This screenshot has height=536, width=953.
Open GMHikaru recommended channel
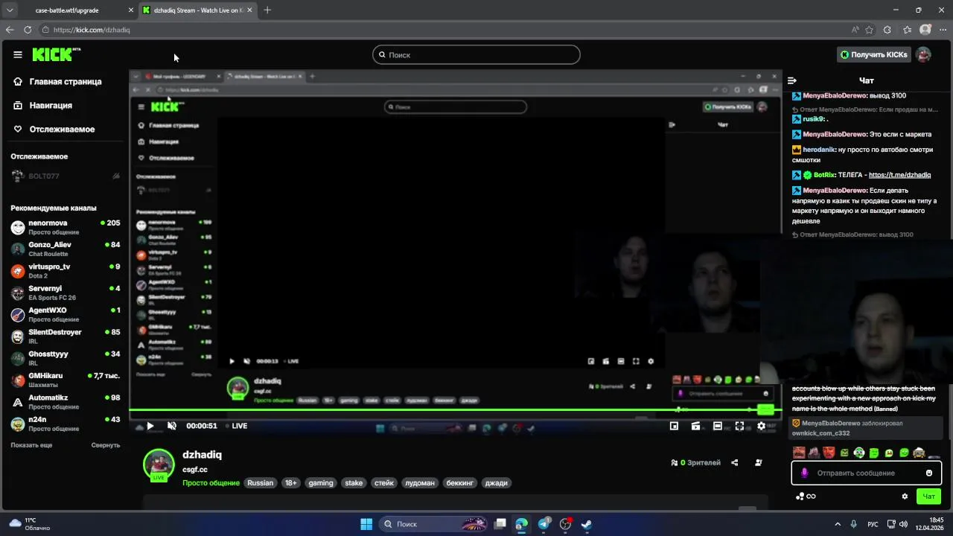tap(65, 380)
